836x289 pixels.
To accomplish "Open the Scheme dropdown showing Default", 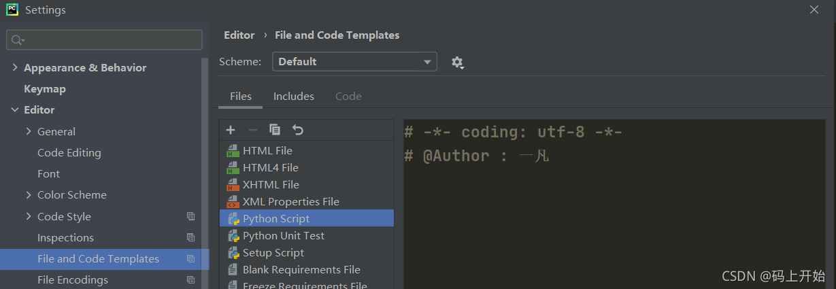I will pos(354,62).
